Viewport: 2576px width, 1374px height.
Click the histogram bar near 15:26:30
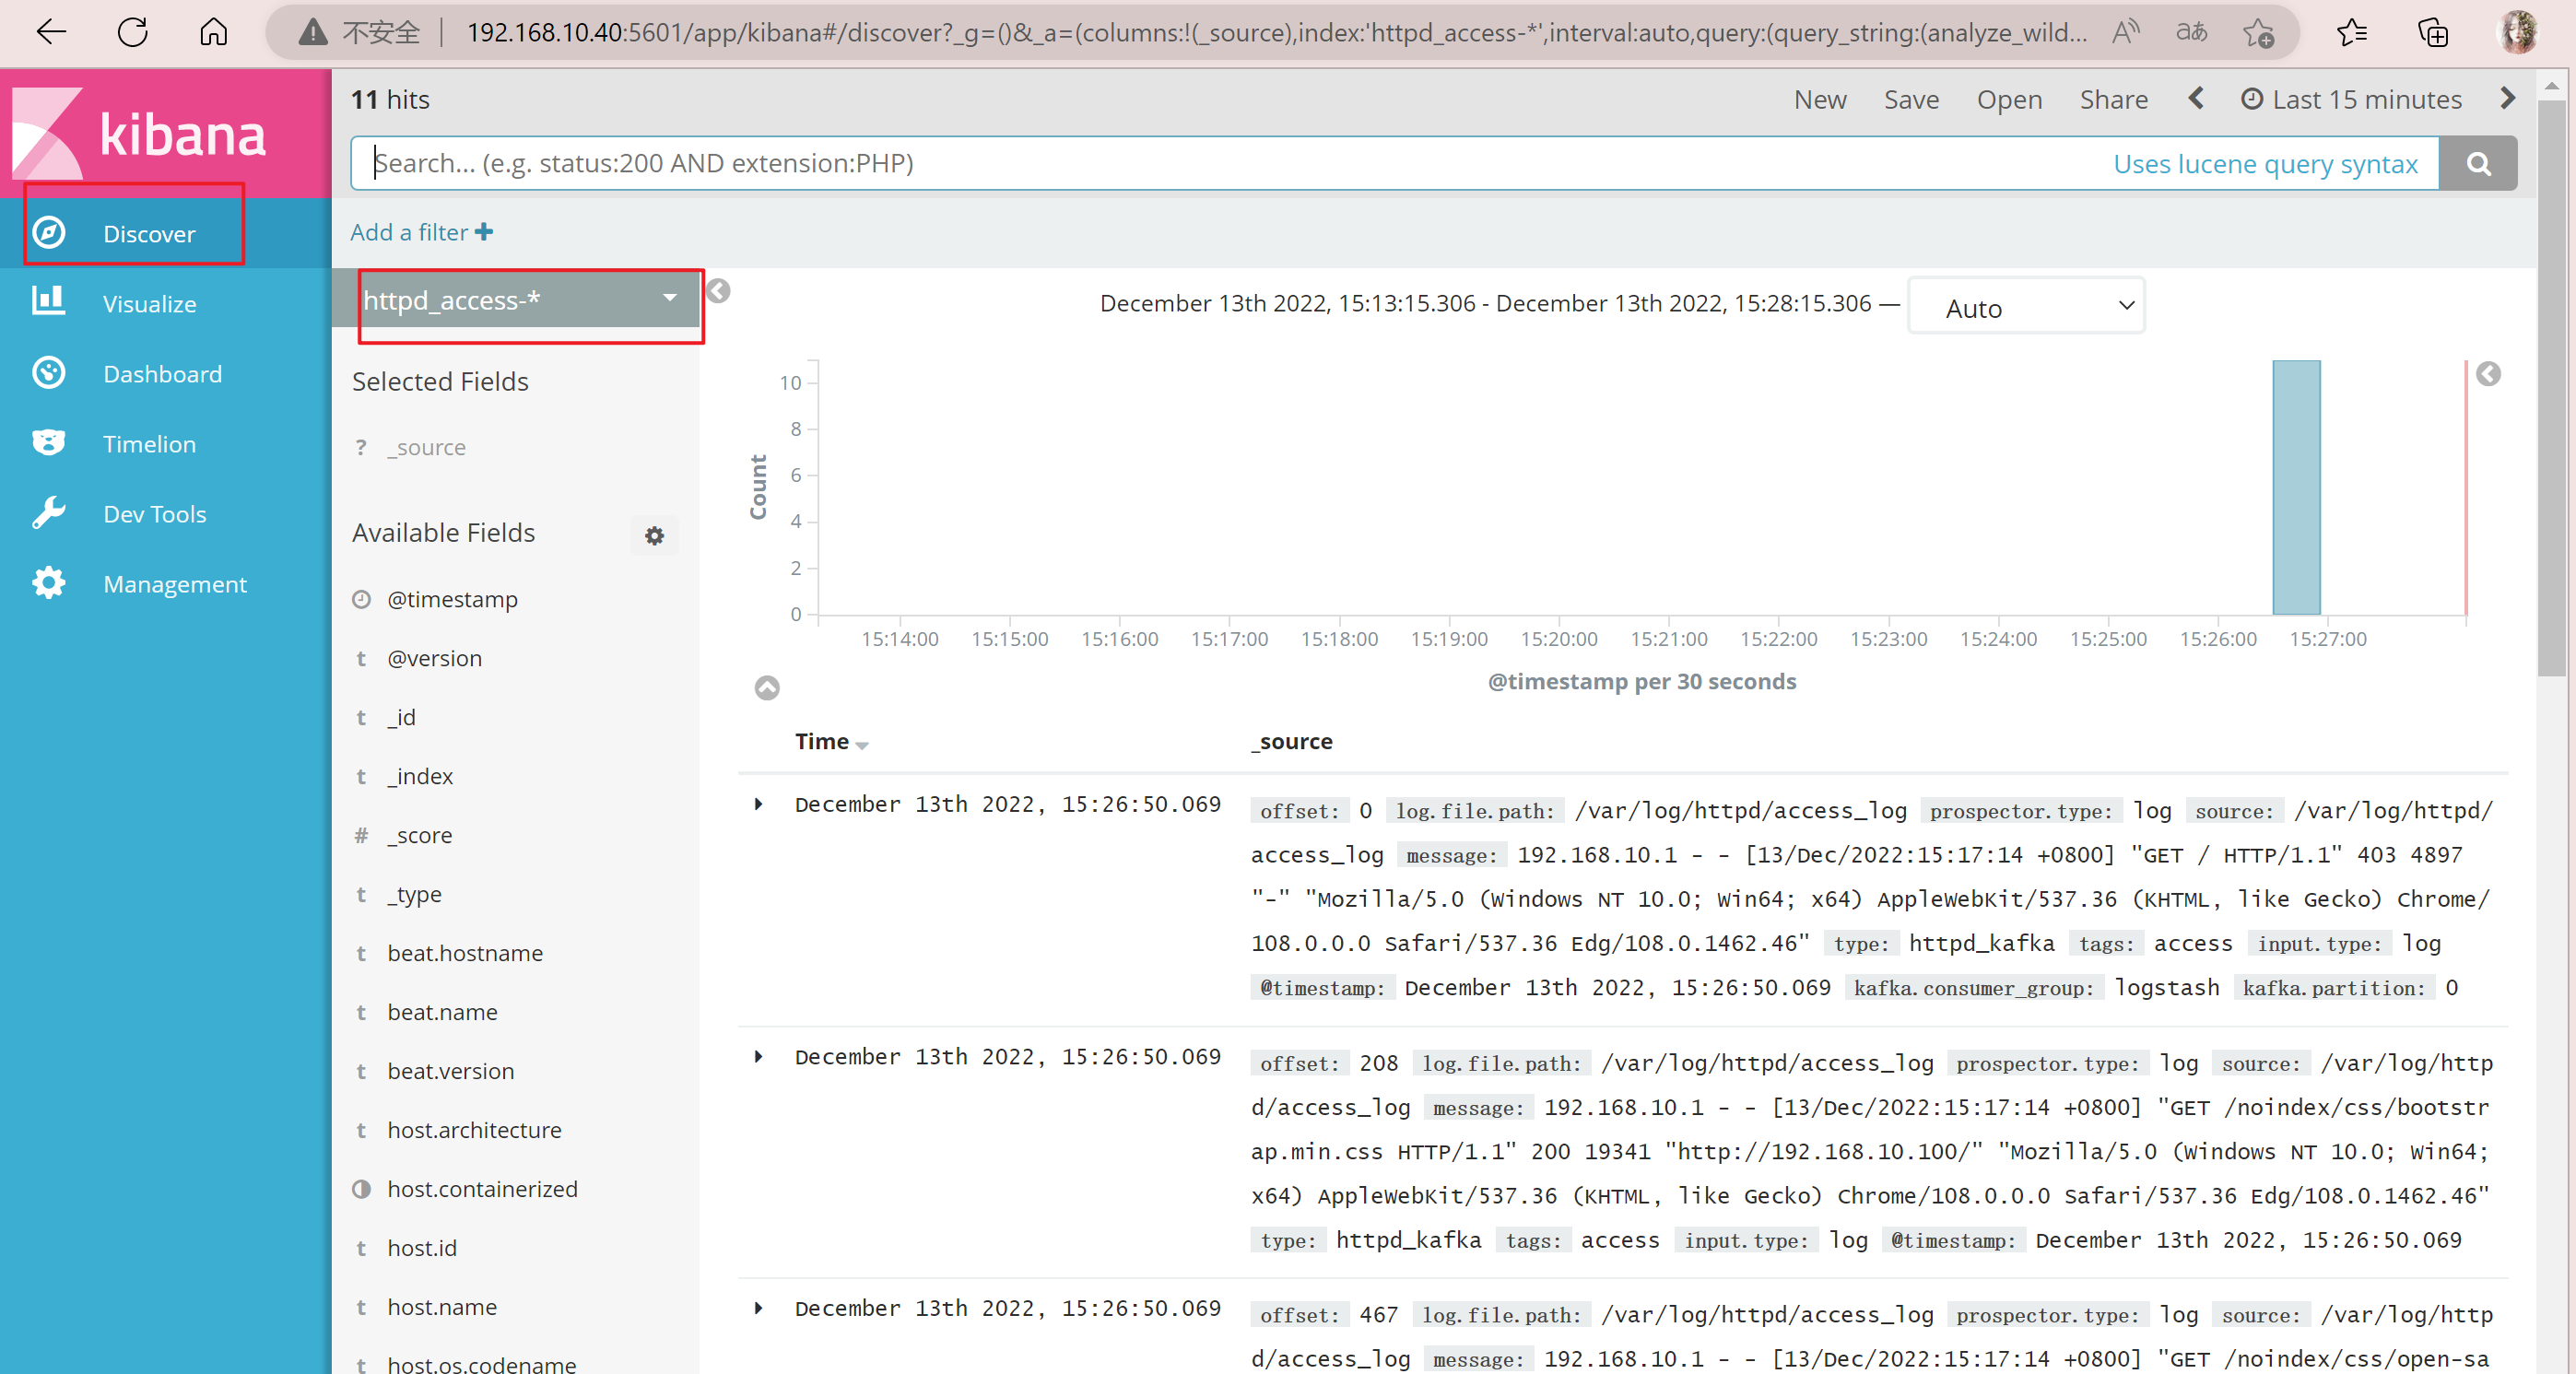coord(2296,487)
